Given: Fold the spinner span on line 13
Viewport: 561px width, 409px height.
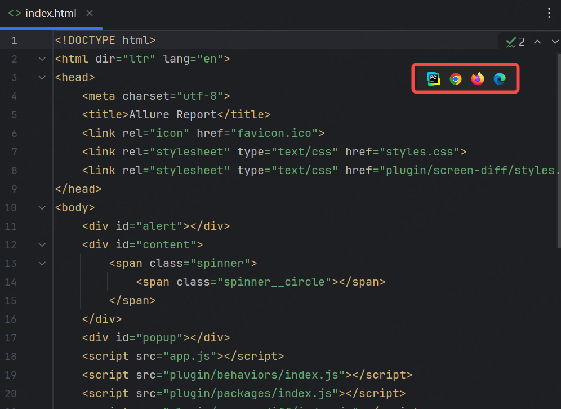Looking at the screenshot, I should 42,264.
